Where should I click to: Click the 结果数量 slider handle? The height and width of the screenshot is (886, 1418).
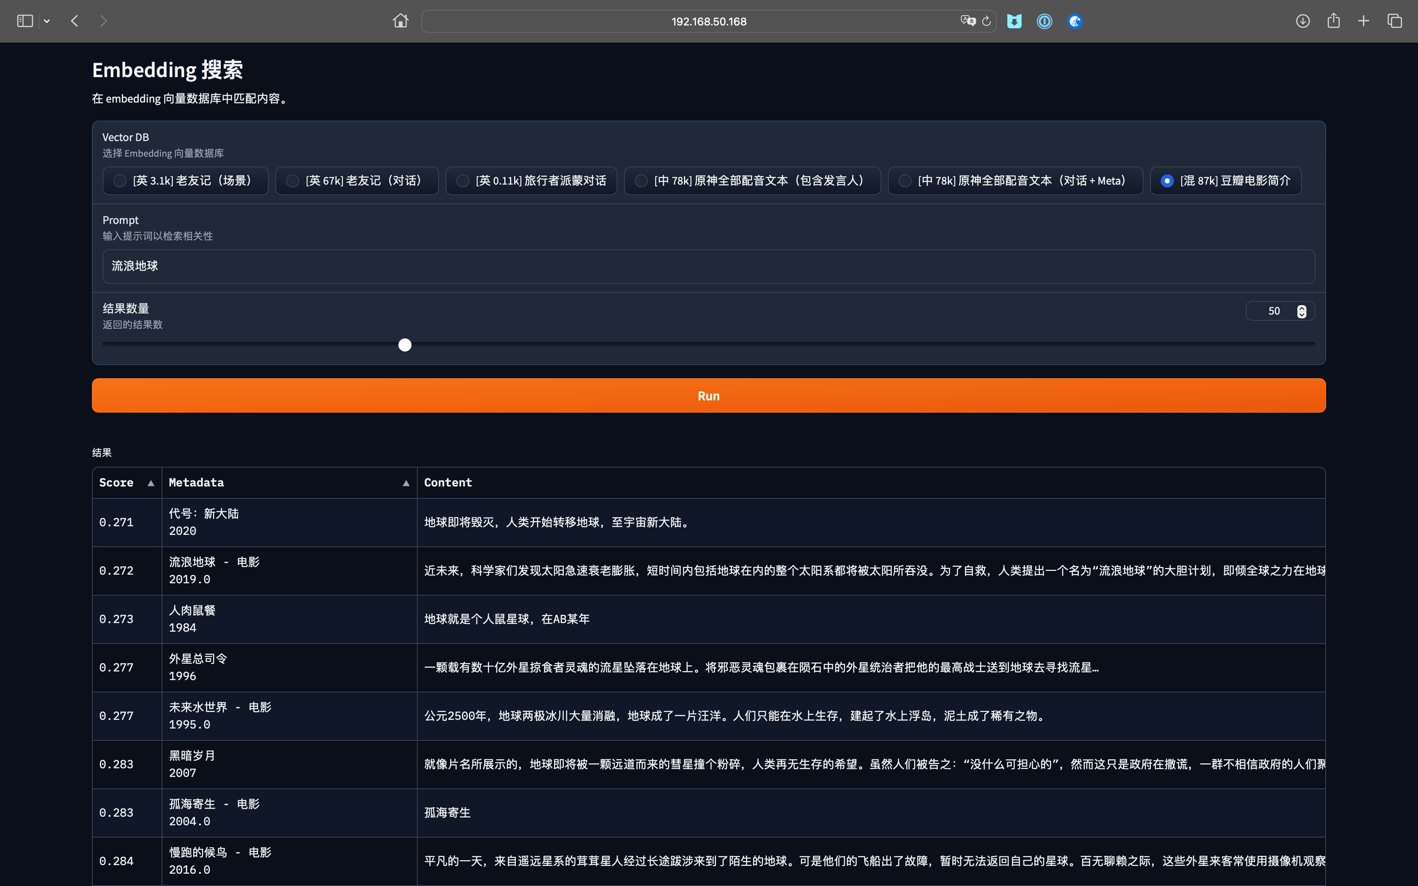click(405, 345)
